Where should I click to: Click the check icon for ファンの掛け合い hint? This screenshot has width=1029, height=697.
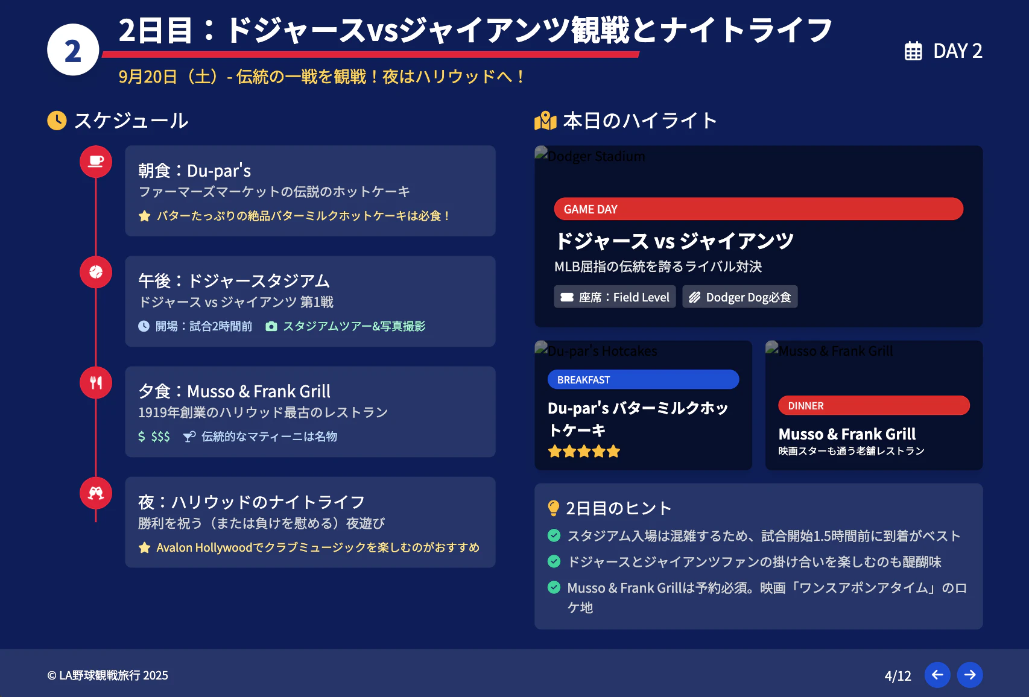(x=554, y=561)
